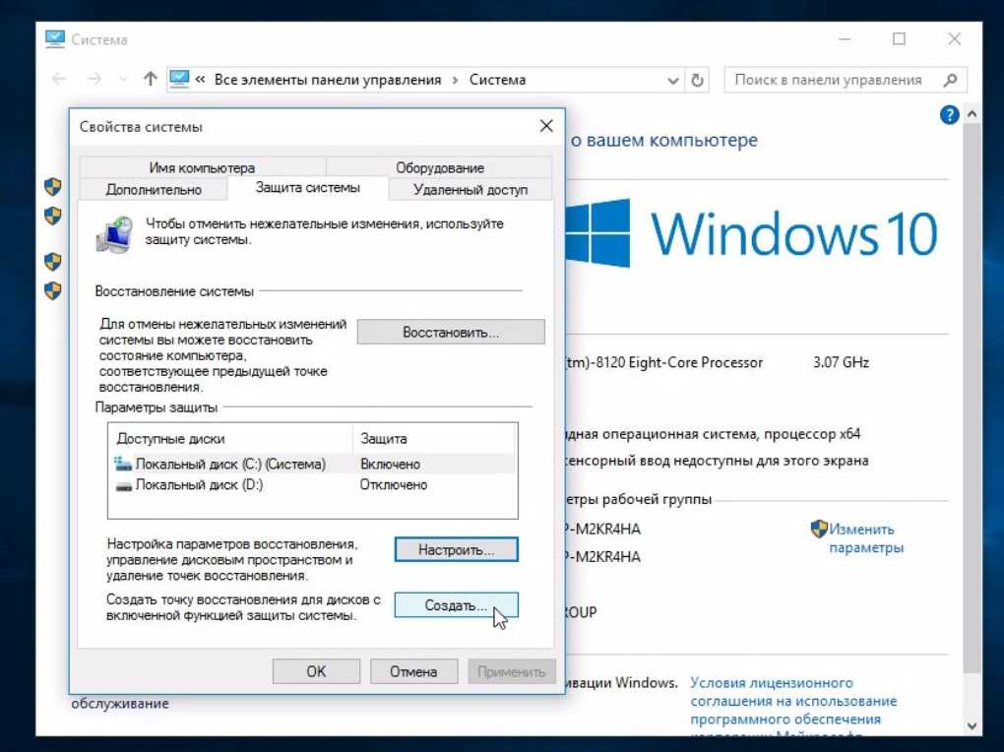
Task: Select the 'Дополнительно' tab
Action: pos(154,190)
